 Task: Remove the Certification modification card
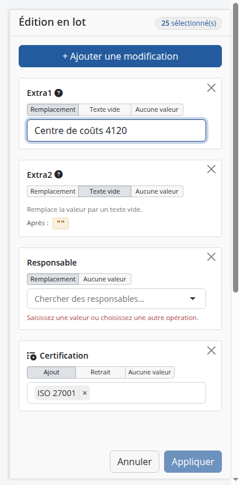pos(211,350)
